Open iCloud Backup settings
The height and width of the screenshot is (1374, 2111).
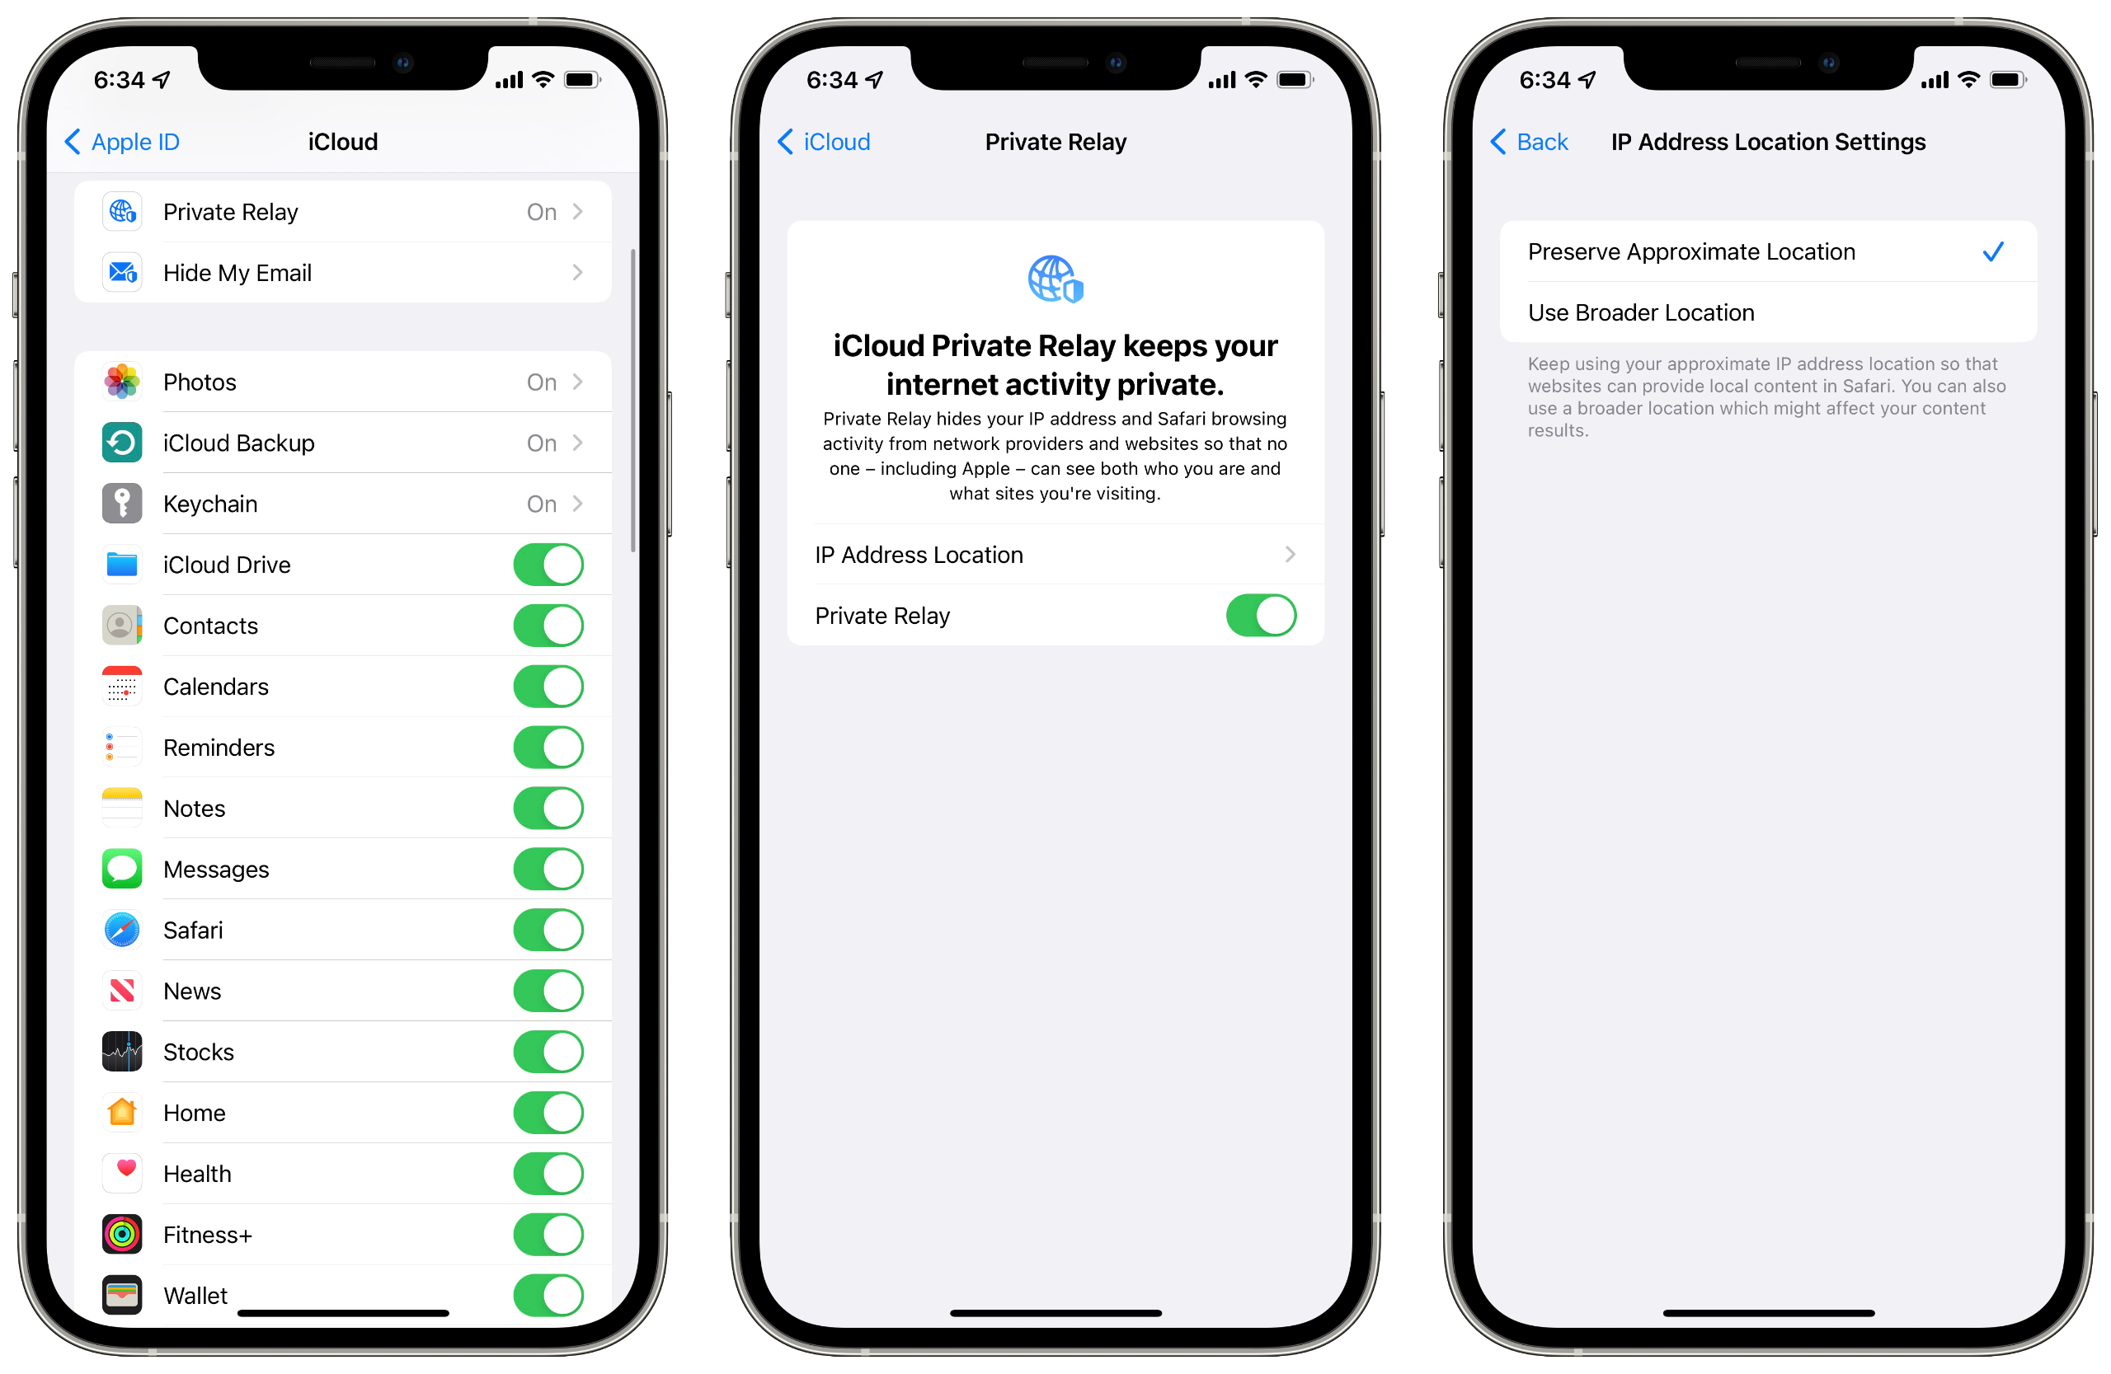(337, 443)
